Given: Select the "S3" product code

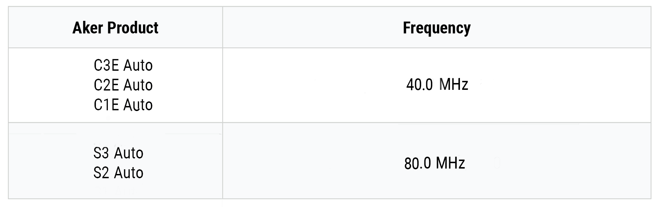Looking at the screenshot, I should 101,153.
